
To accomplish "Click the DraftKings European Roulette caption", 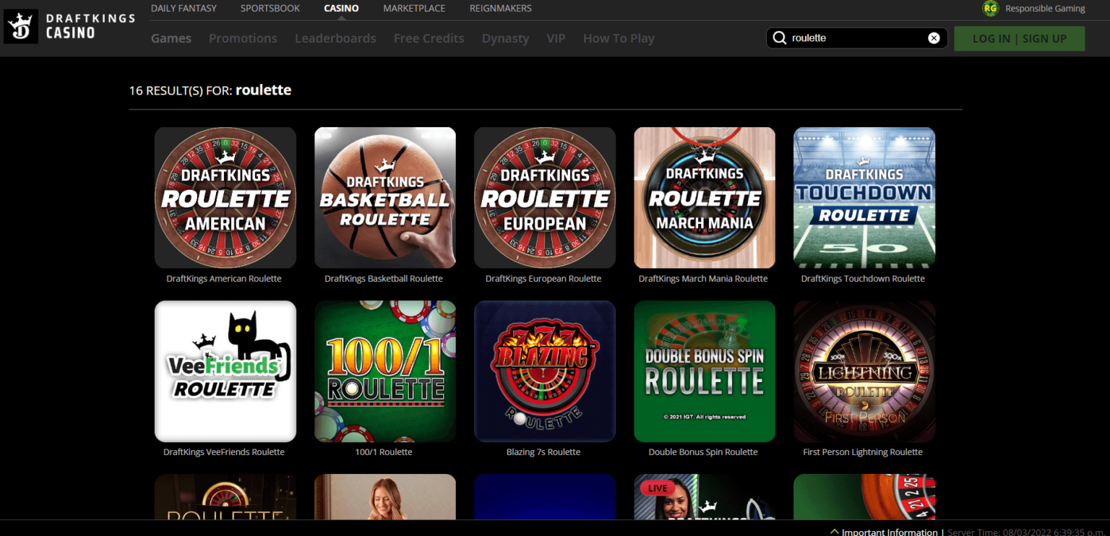I will click(x=543, y=278).
